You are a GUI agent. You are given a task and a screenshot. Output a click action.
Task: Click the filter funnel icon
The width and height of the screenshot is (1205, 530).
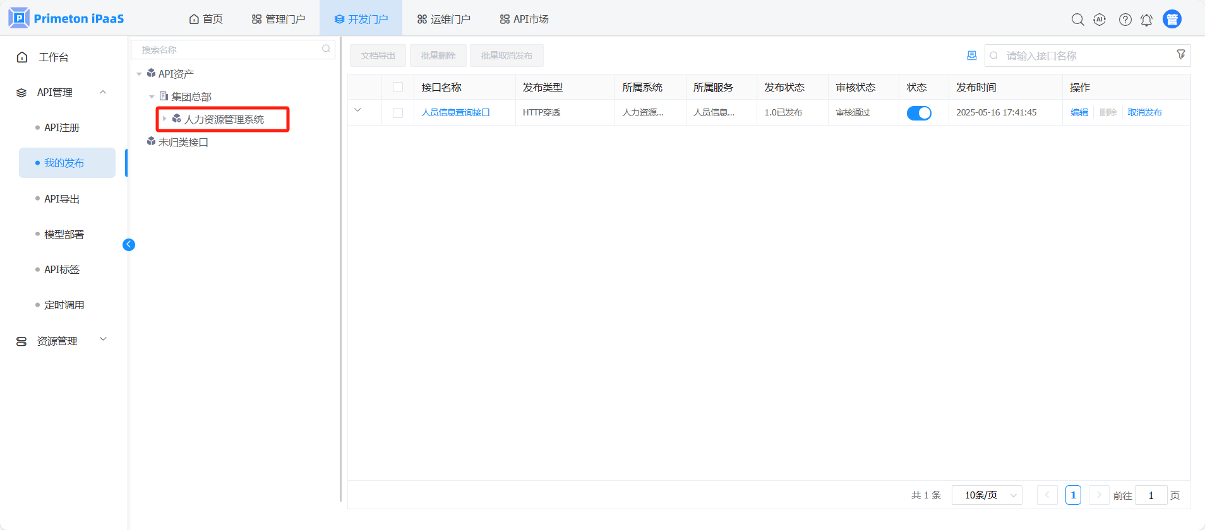pos(1180,55)
